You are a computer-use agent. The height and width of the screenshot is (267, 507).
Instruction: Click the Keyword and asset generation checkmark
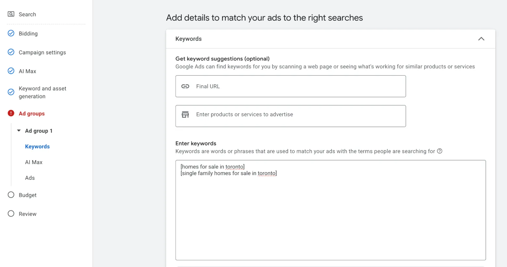11,92
